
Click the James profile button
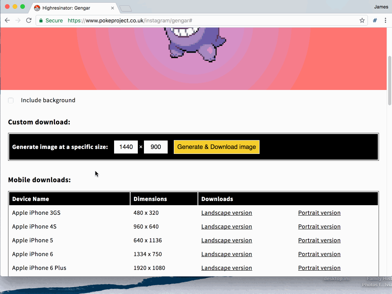[x=381, y=7]
